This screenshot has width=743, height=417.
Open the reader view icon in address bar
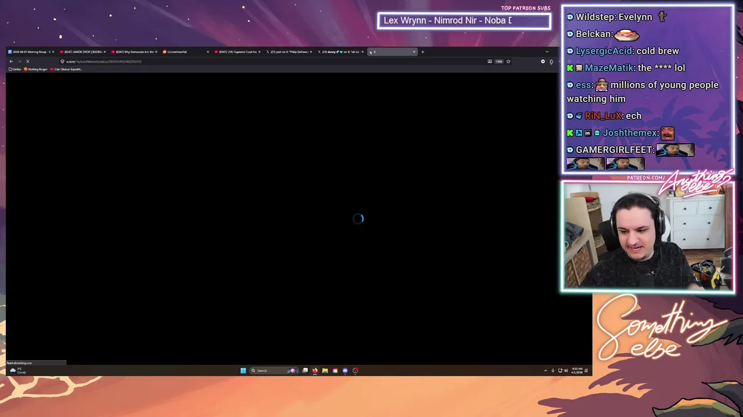[489, 61]
